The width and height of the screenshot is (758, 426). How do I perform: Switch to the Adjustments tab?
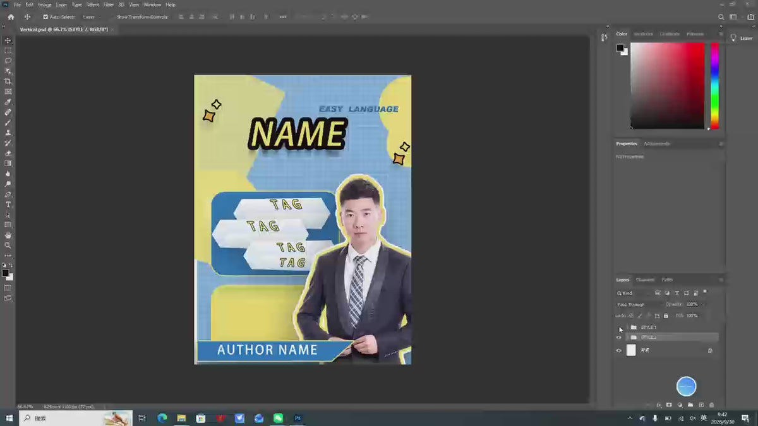[x=657, y=143]
